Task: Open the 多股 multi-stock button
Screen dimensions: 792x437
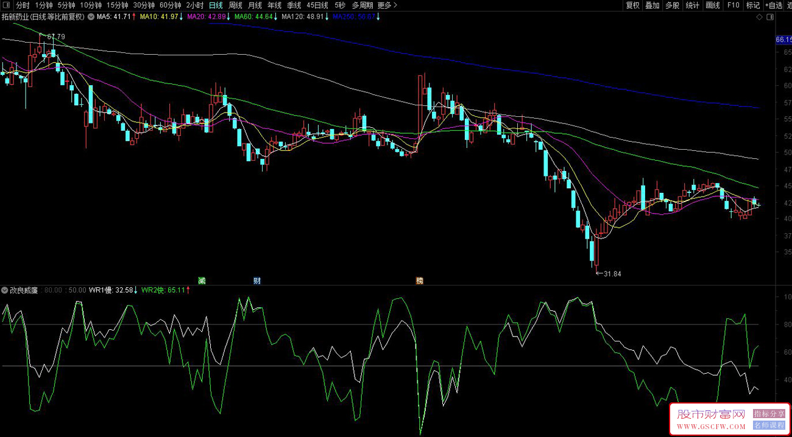Action: 672,5
